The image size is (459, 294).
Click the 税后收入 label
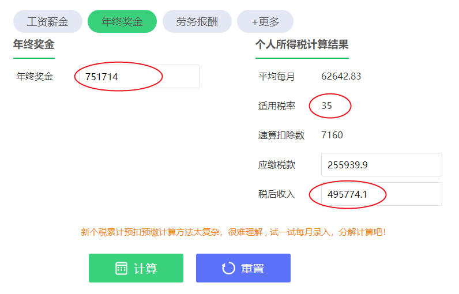[277, 194]
